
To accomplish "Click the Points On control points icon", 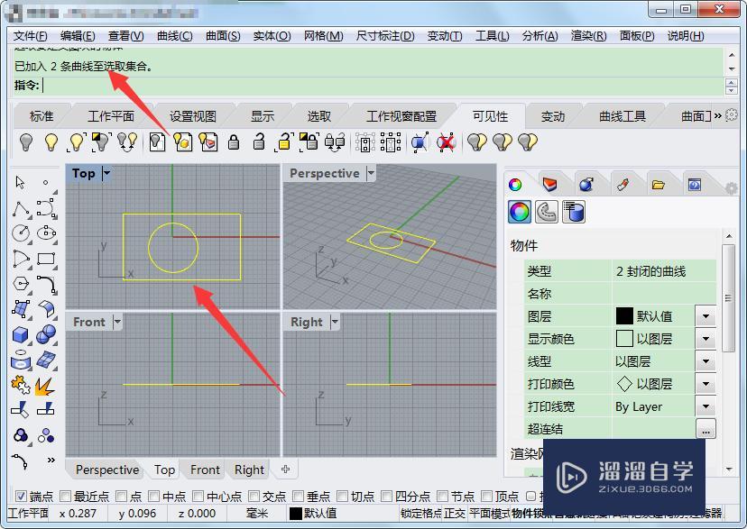I will point(420,141).
